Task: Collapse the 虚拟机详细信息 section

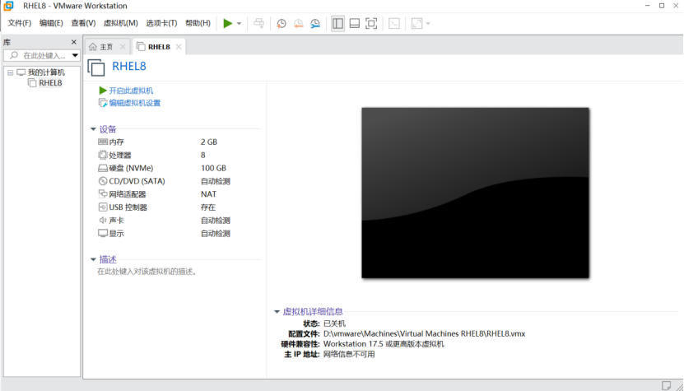Action: point(277,312)
